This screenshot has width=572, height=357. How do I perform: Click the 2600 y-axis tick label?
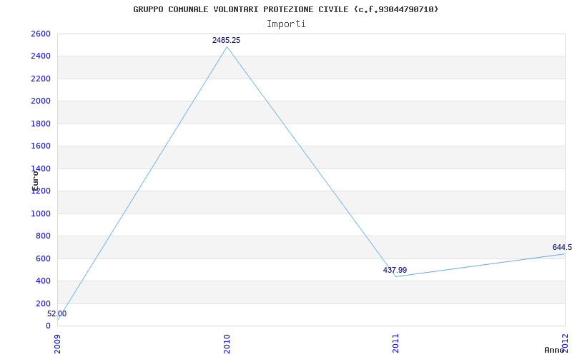coord(41,34)
